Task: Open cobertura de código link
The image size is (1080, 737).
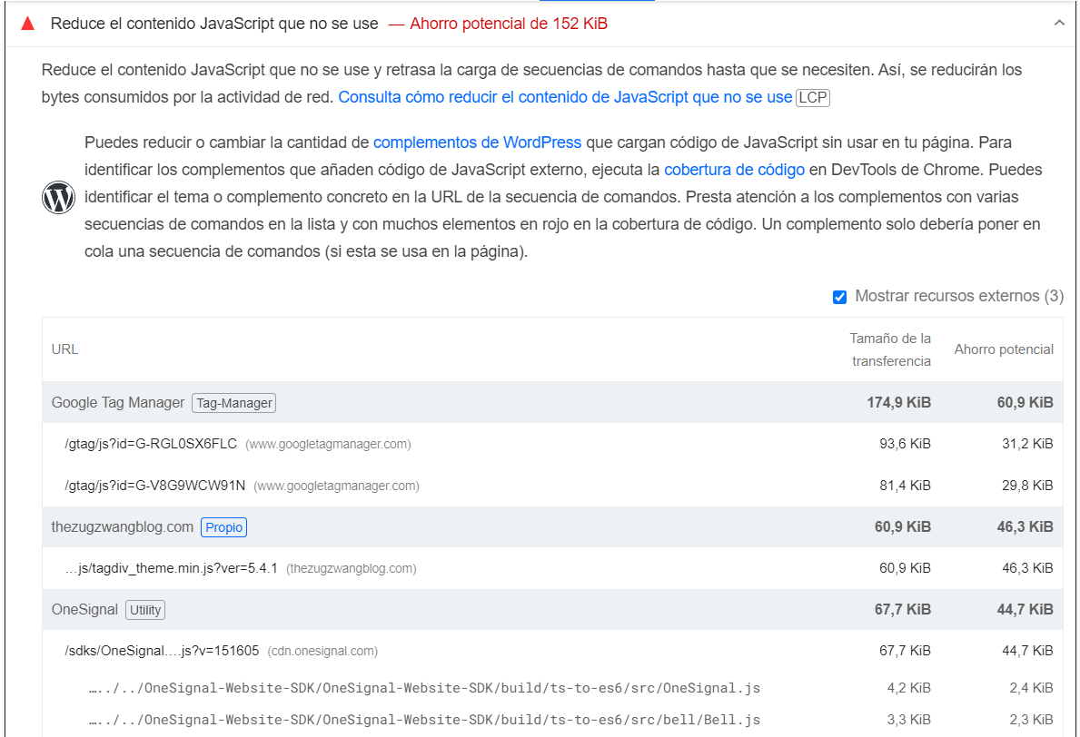Action: tap(734, 170)
